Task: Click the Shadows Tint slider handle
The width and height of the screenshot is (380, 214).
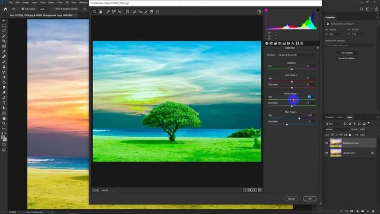Action: tap(292, 69)
